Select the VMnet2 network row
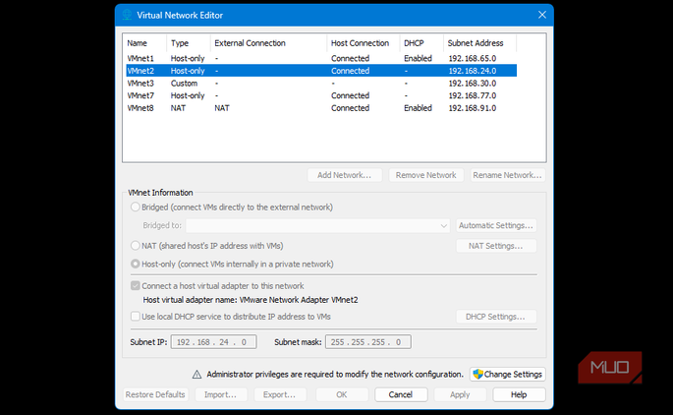 (321, 71)
